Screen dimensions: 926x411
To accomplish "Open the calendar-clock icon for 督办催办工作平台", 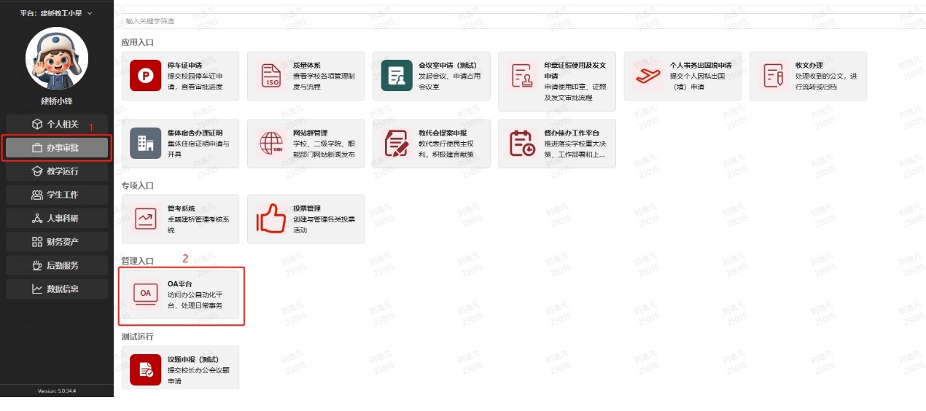I will click(521, 144).
